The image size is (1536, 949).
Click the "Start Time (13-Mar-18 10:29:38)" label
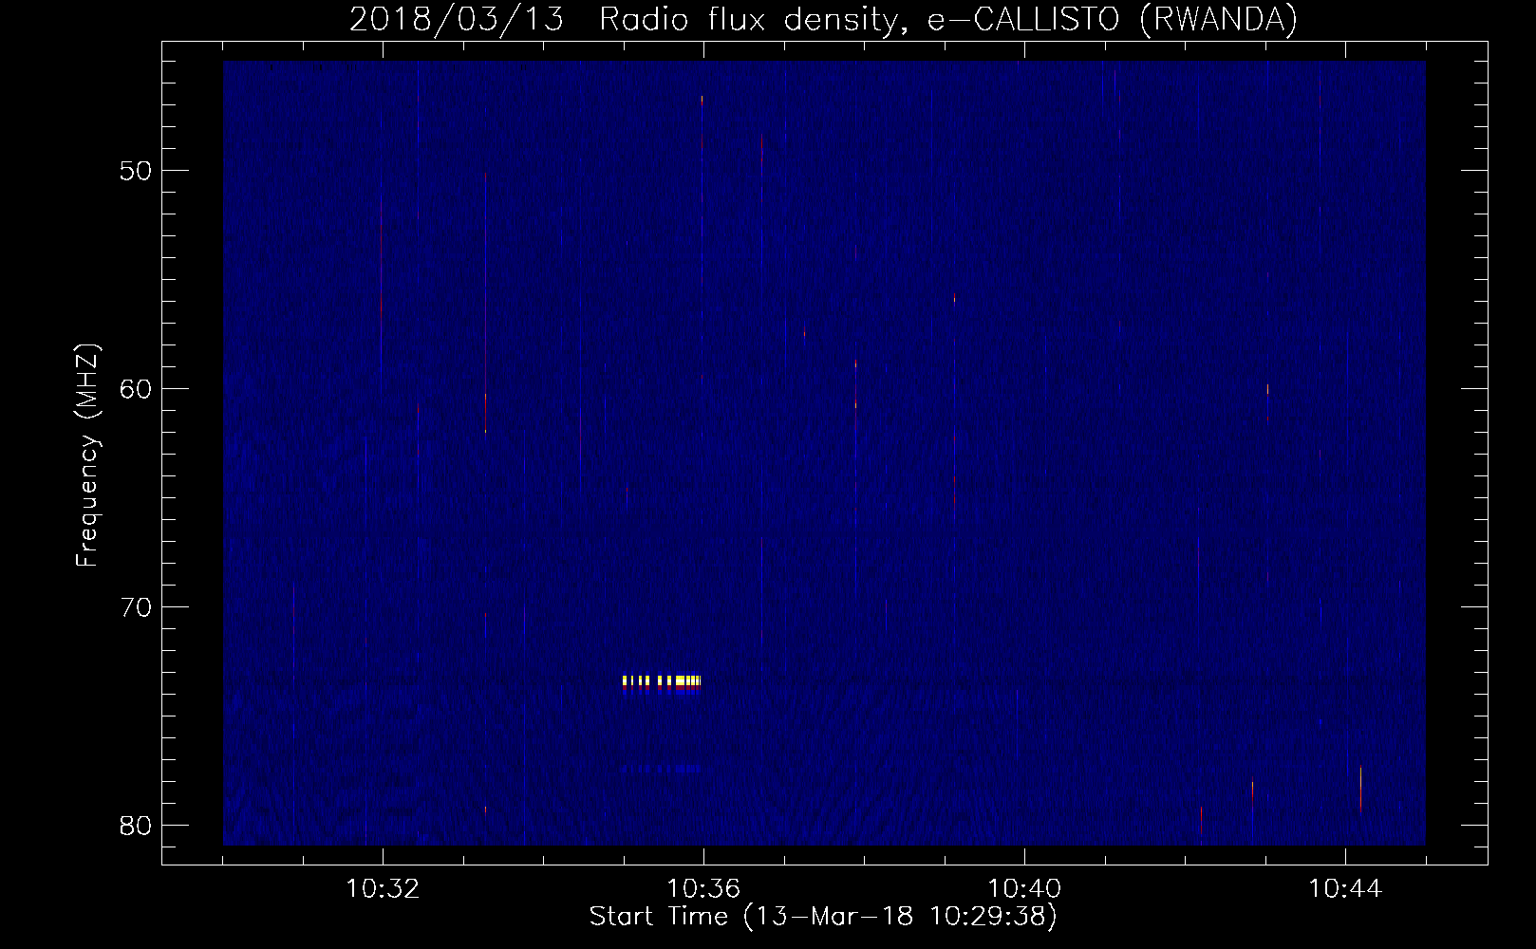tap(823, 917)
